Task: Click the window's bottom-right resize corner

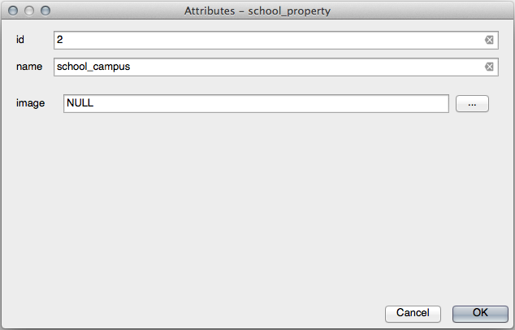Action: [510, 325]
